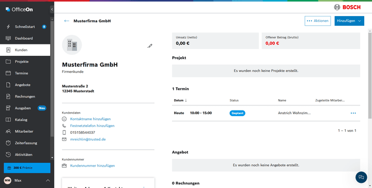Go back using the left arrow icon

pos(67,21)
